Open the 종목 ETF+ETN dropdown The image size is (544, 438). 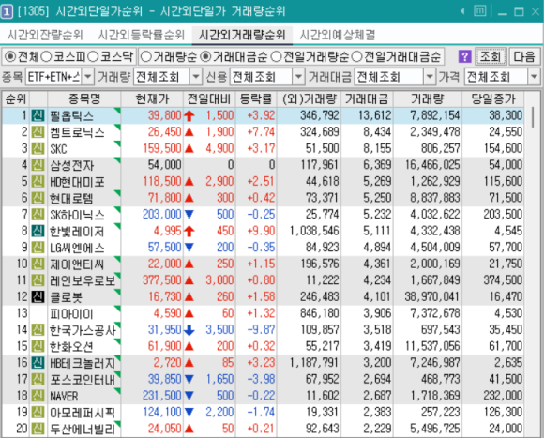pyautogui.click(x=88, y=77)
